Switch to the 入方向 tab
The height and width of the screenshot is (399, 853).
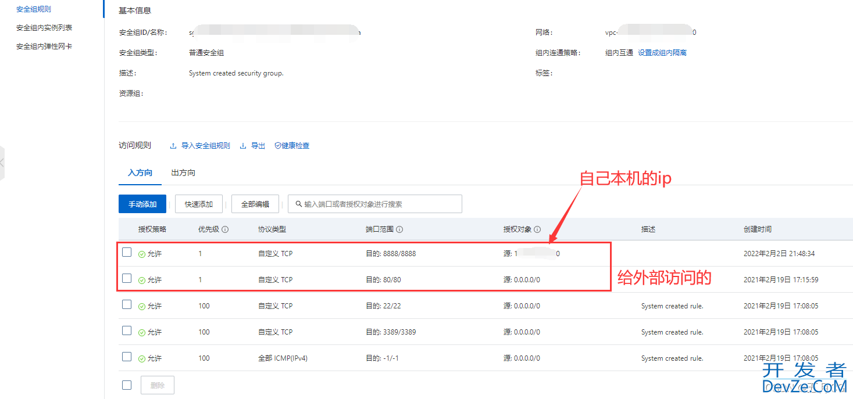pos(140,173)
